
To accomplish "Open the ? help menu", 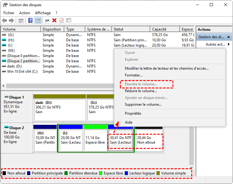I will 56,13.
